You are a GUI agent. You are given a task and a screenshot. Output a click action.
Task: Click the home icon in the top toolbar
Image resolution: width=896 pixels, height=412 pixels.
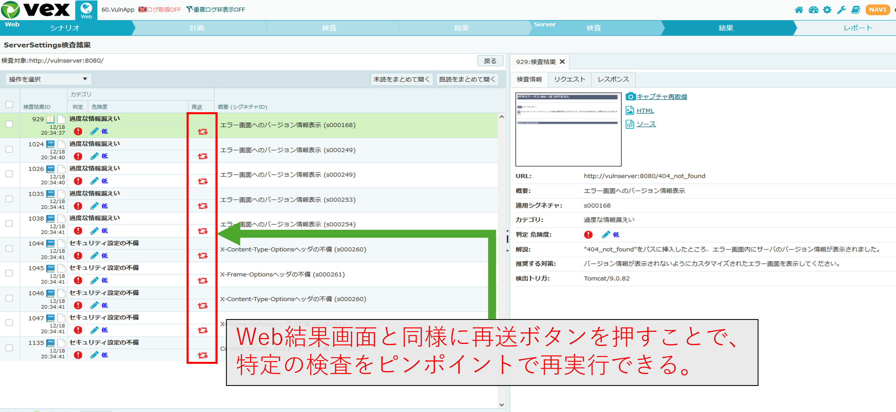799,10
